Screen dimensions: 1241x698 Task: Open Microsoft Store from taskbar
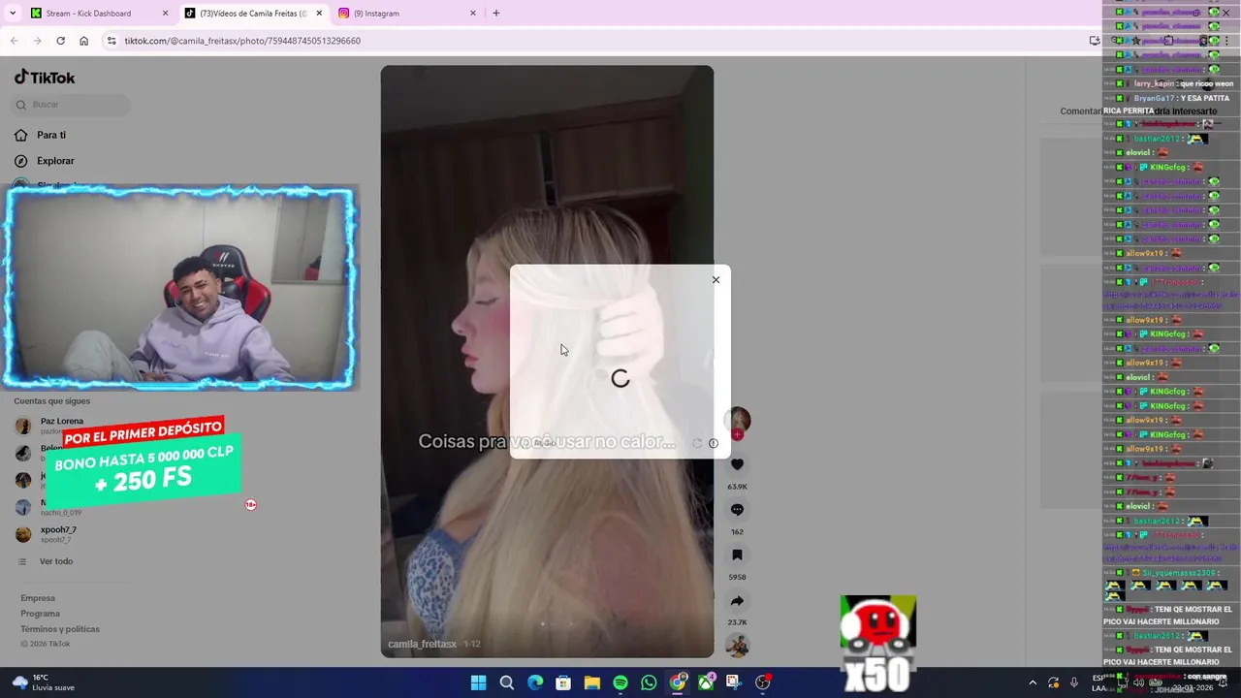[563, 682]
